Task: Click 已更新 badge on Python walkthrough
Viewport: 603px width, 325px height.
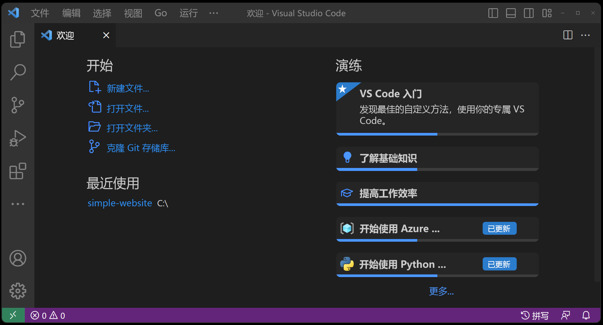Action: pyautogui.click(x=500, y=264)
